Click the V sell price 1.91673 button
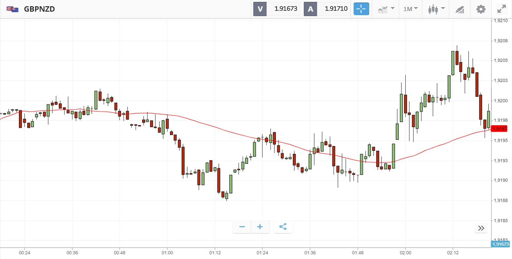 click(x=277, y=9)
